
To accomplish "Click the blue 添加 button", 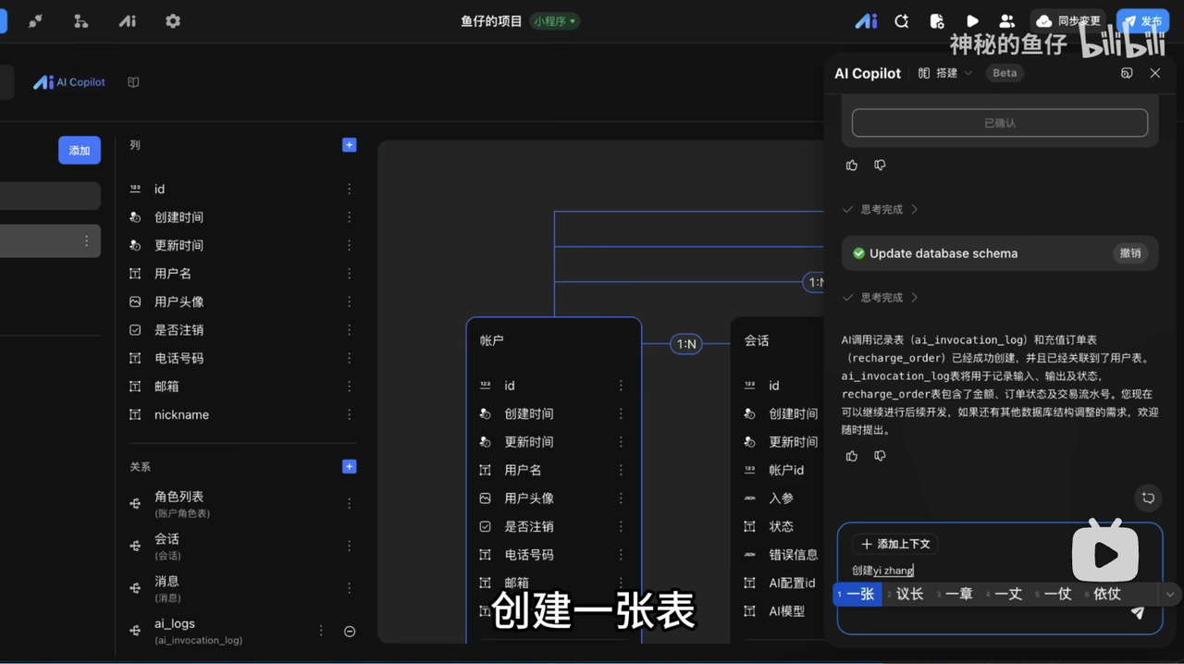I will tap(80, 151).
